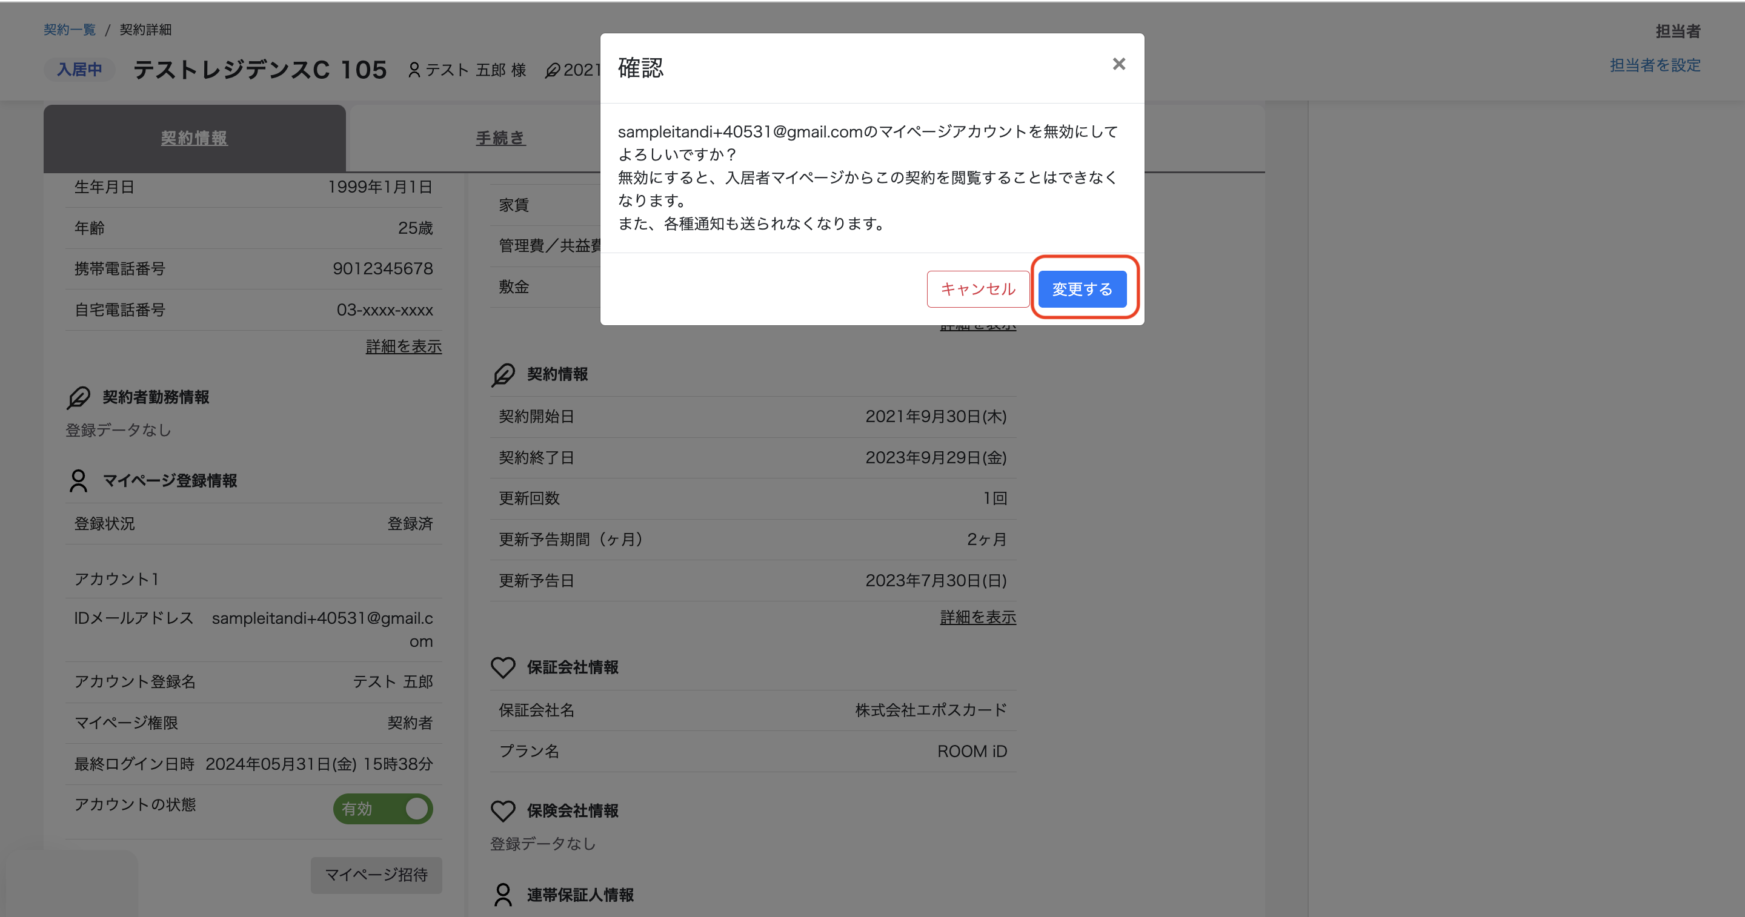This screenshot has height=917, width=1745.
Task: Click the person icon next to テスト 五郎 様
Action: pyautogui.click(x=414, y=70)
